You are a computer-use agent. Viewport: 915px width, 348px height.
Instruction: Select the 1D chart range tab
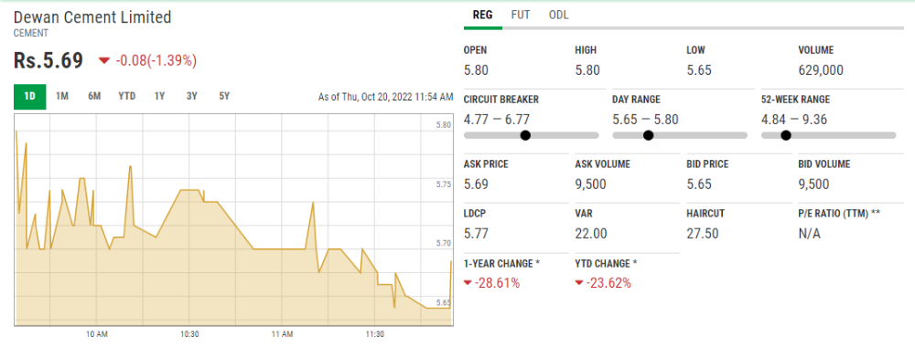pos(29,97)
